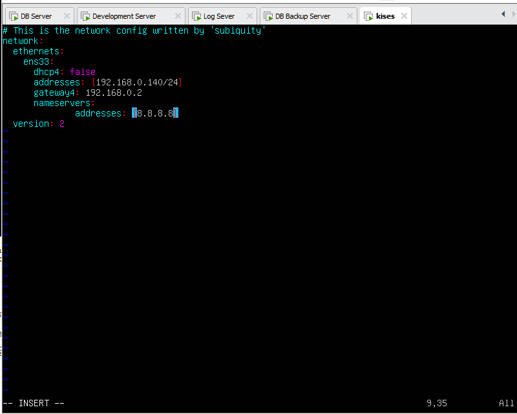Image resolution: width=517 pixels, height=414 pixels.
Task: Click the DB Backup Server VM icon
Action: click(x=268, y=16)
